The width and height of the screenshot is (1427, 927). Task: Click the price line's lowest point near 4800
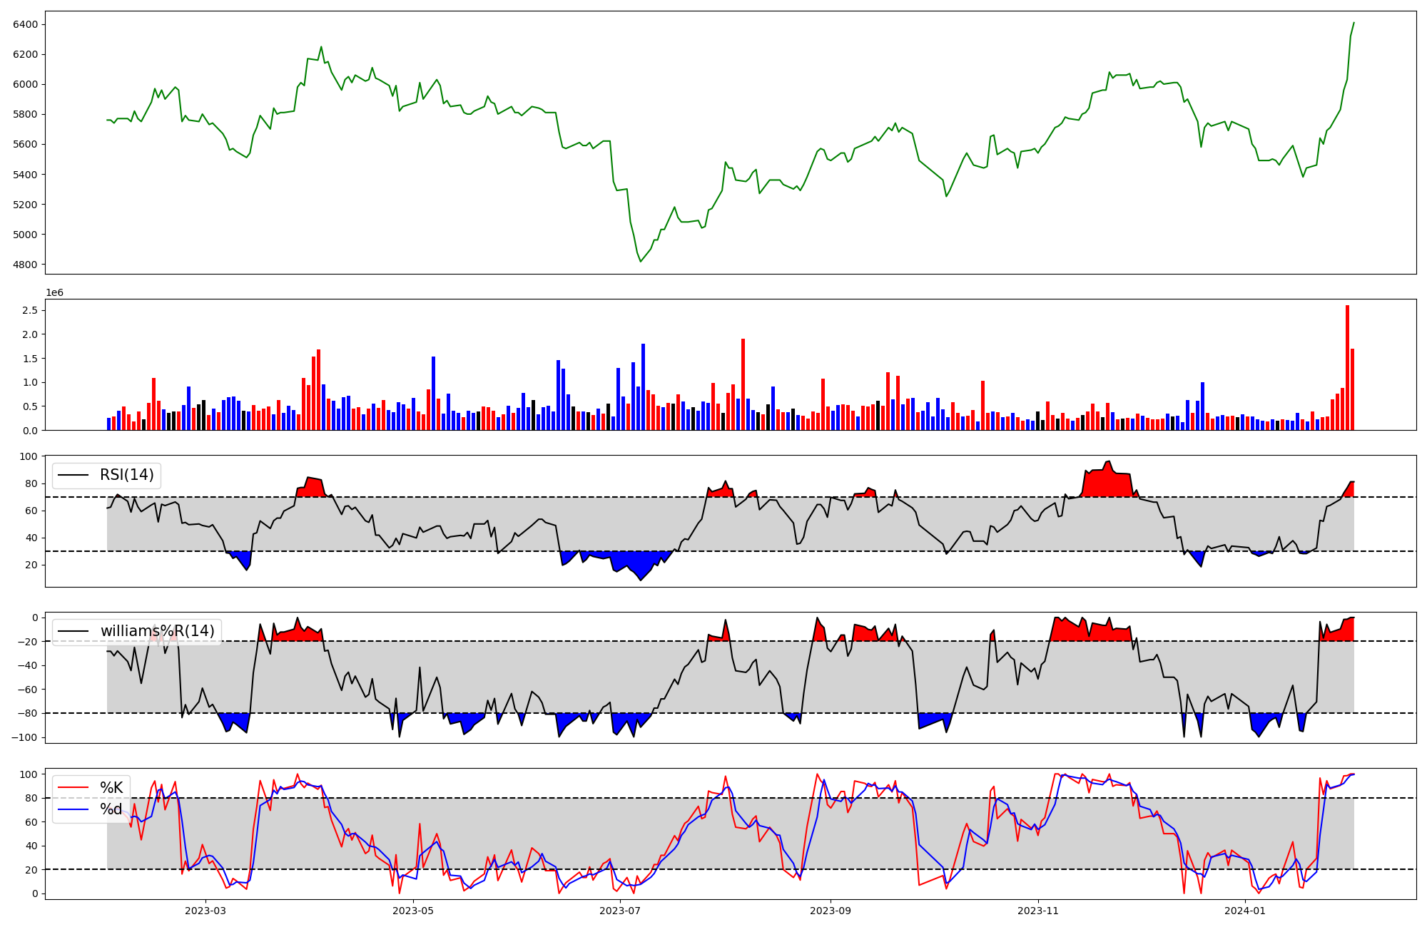(640, 261)
